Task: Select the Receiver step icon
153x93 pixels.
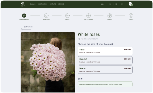Action: click(x=110, y=15)
